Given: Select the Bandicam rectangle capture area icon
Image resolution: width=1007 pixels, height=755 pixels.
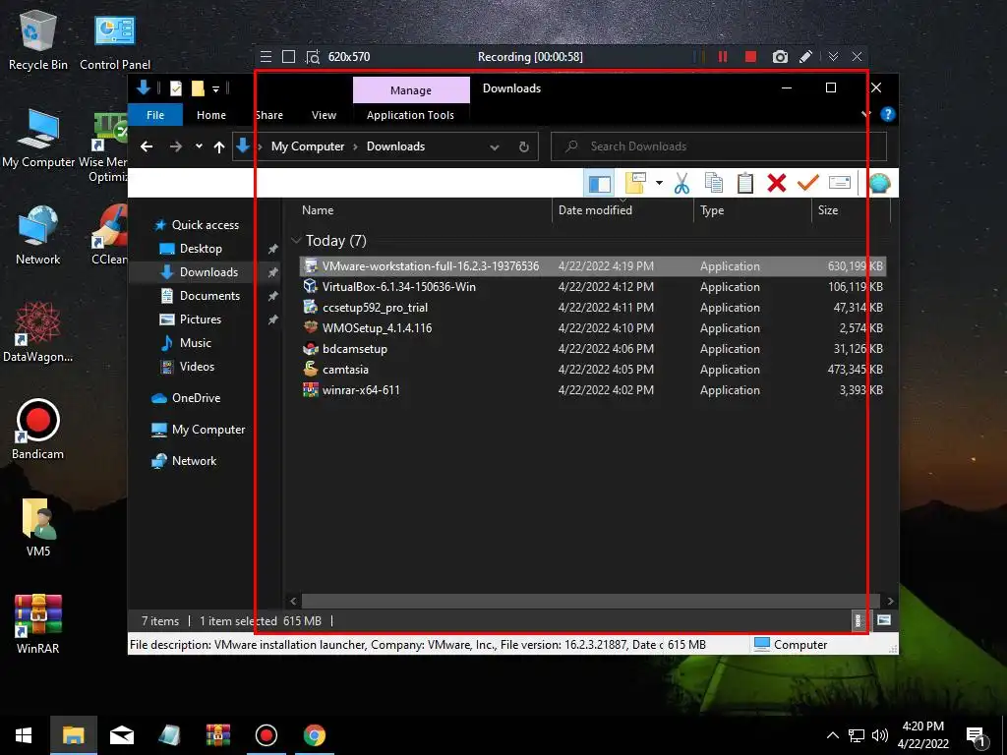Looking at the screenshot, I should [x=289, y=56].
